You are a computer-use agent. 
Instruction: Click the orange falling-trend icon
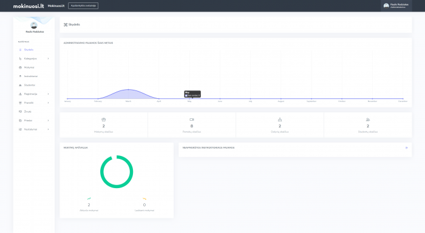(144, 199)
